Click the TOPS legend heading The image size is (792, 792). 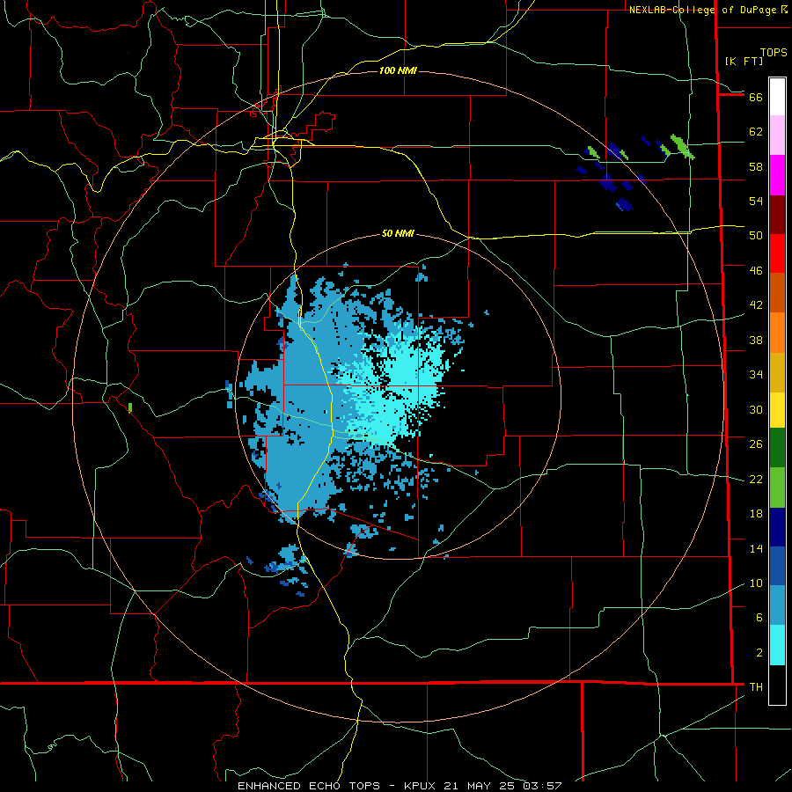(774, 53)
